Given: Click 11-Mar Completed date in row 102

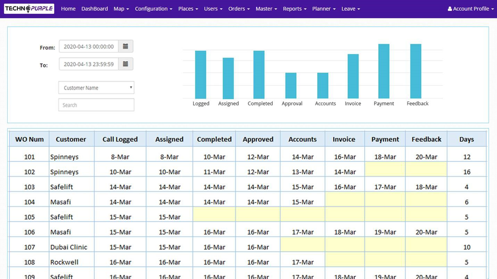Looking at the screenshot, I should point(214,172).
